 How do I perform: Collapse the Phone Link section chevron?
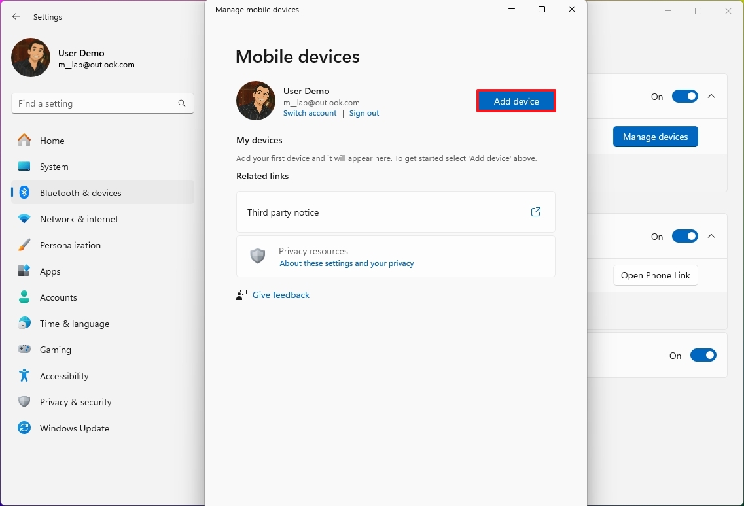pyautogui.click(x=711, y=236)
